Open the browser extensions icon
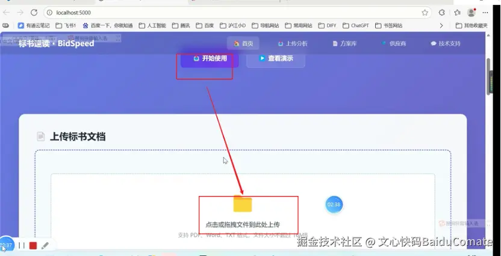 [442, 13]
